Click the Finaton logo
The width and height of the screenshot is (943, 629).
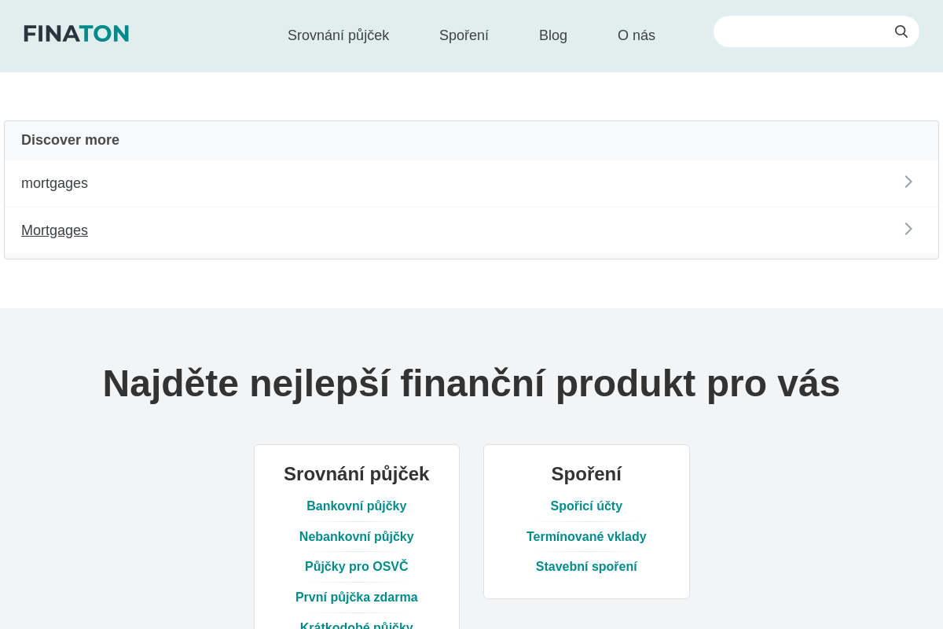[75, 32]
